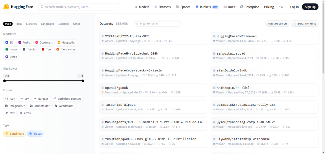Select the arrow format filter
325x154 pixels.
(x=25, y=113)
